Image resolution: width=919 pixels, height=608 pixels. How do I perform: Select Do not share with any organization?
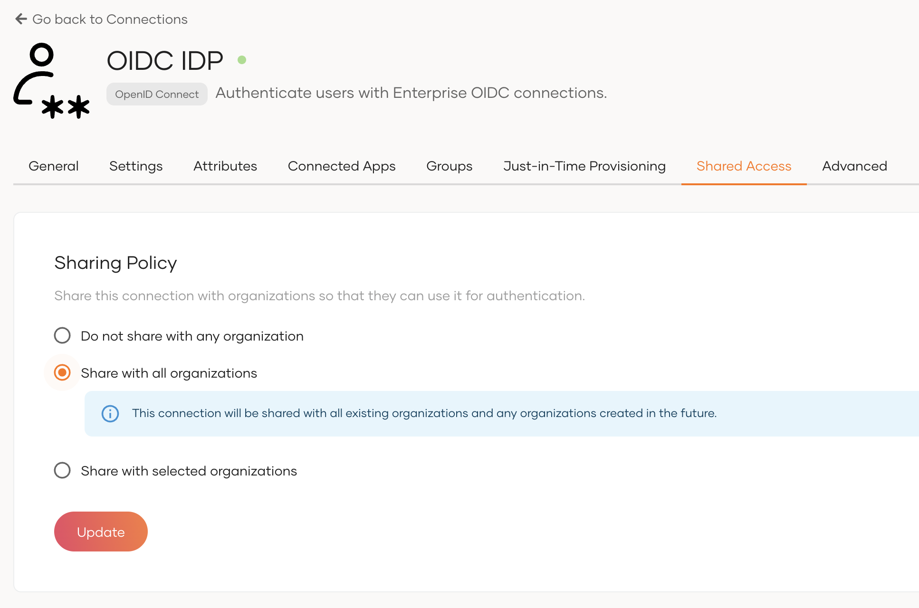pyautogui.click(x=62, y=335)
